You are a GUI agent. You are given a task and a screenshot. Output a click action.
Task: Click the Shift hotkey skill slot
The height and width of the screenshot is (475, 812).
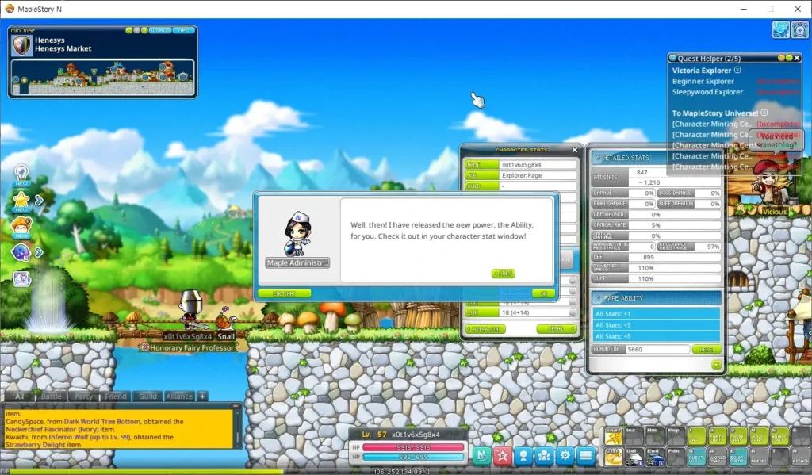click(613, 437)
